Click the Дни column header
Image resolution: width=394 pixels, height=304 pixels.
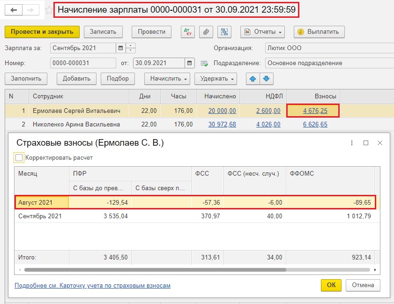pyautogui.click(x=145, y=96)
